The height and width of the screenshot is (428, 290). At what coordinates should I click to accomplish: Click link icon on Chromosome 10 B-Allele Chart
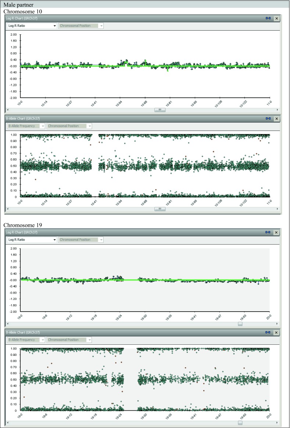268,119
